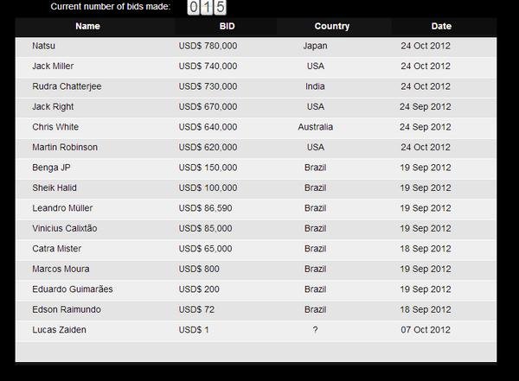The image size is (519, 381).
Task: Click the USD$ 150,000 bid by Benga JP
Action: coord(208,168)
